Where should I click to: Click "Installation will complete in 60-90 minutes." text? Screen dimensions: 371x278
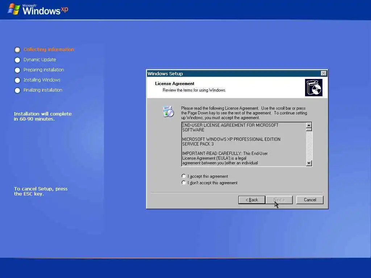click(x=43, y=116)
